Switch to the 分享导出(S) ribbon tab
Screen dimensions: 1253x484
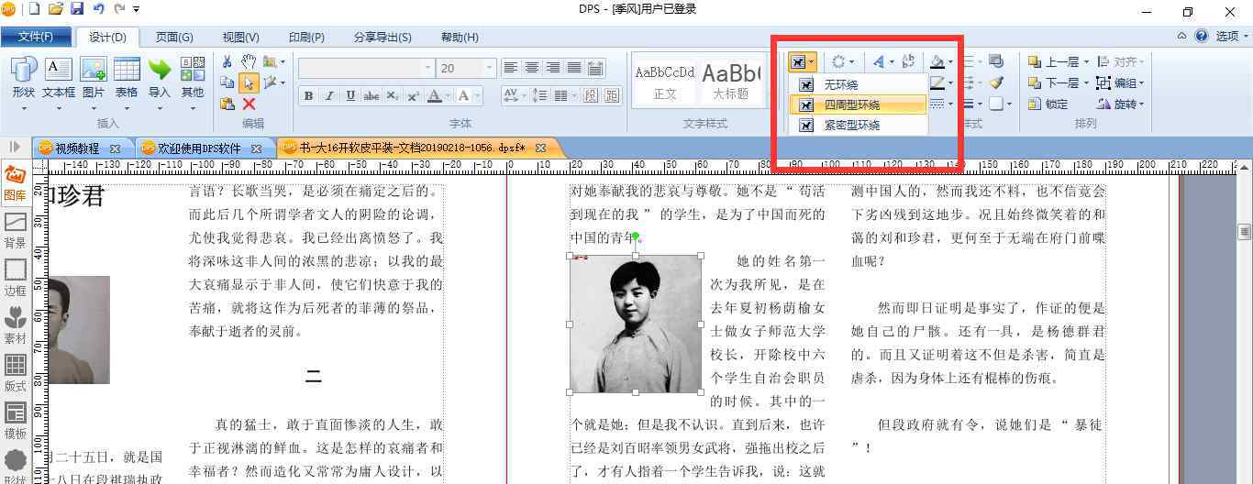[383, 37]
